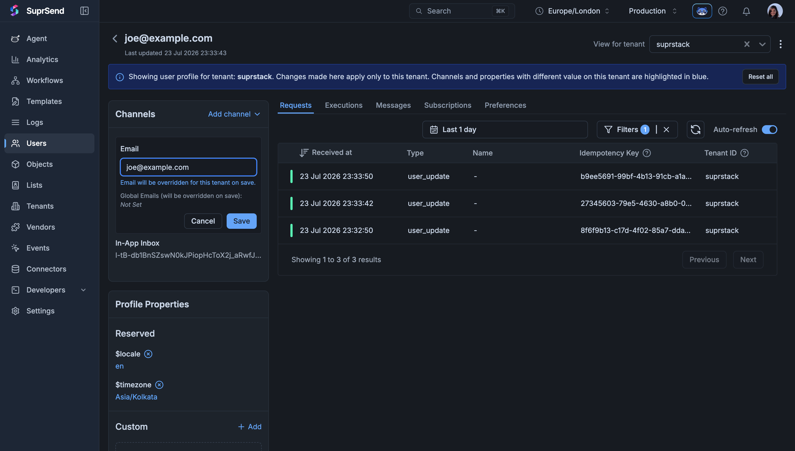Open request received at 23:33:42
Image resolution: width=795 pixels, height=451 pixels.
point(528,203)
